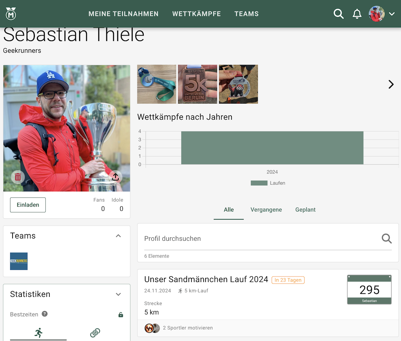Open Unser Sandmännchen Lauf 2024 event
Image resolution: width=401 pixels, height=341 pixels.
(206, 279)
